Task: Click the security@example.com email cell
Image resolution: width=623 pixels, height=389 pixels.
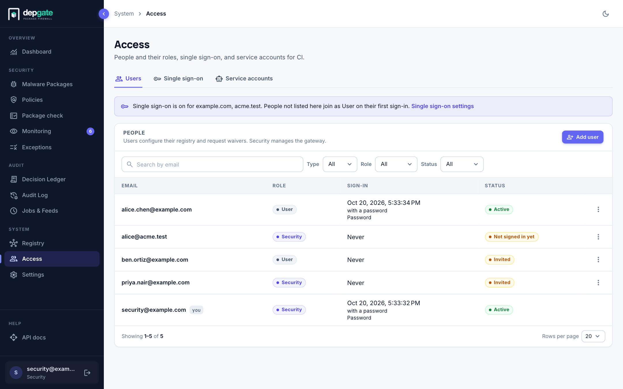Action: click(x=154, y=310)
